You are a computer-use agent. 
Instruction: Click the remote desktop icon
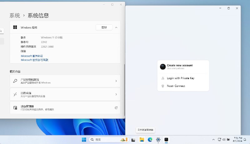(x=15, y=94)
